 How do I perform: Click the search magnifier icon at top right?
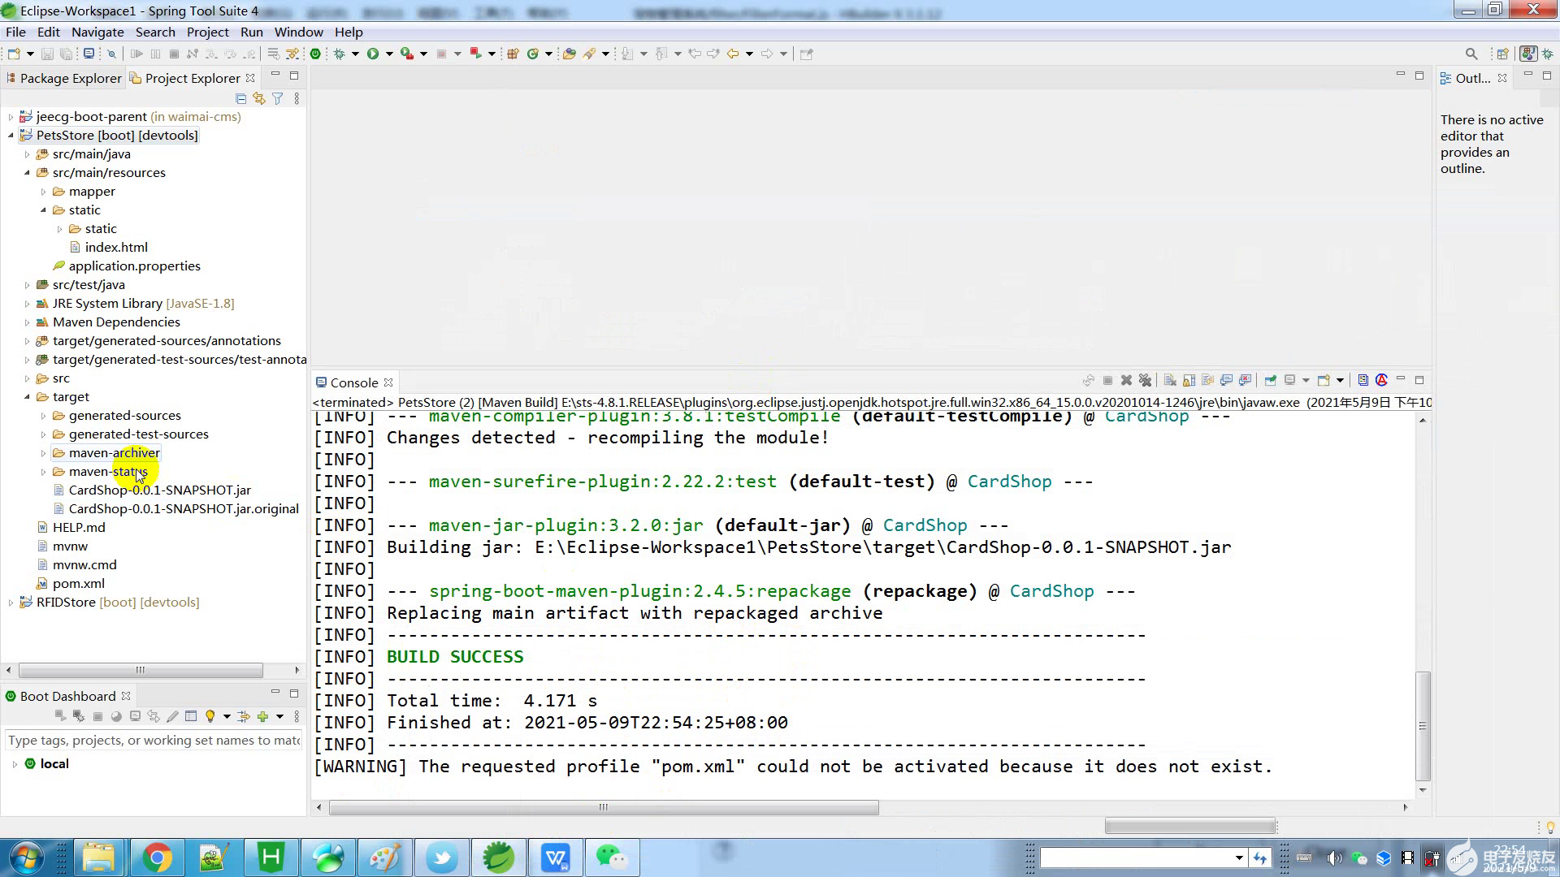point(1471,54)
